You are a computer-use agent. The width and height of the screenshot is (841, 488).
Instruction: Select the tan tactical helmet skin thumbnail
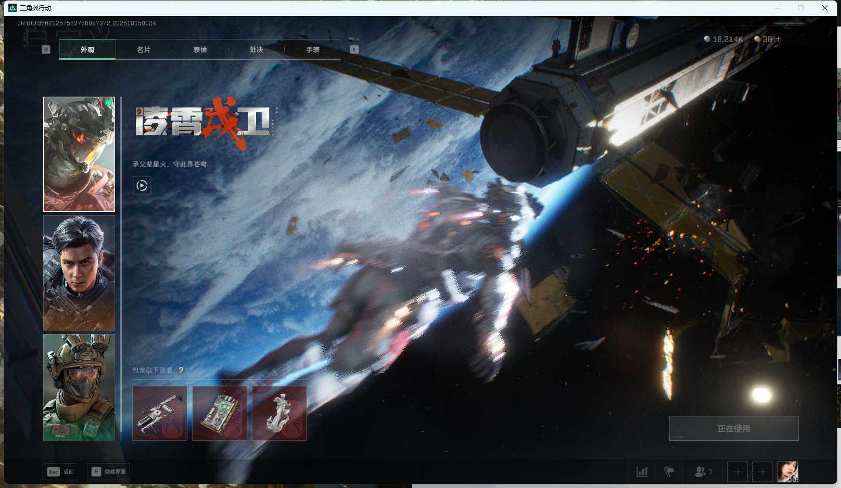click(79, 387)
